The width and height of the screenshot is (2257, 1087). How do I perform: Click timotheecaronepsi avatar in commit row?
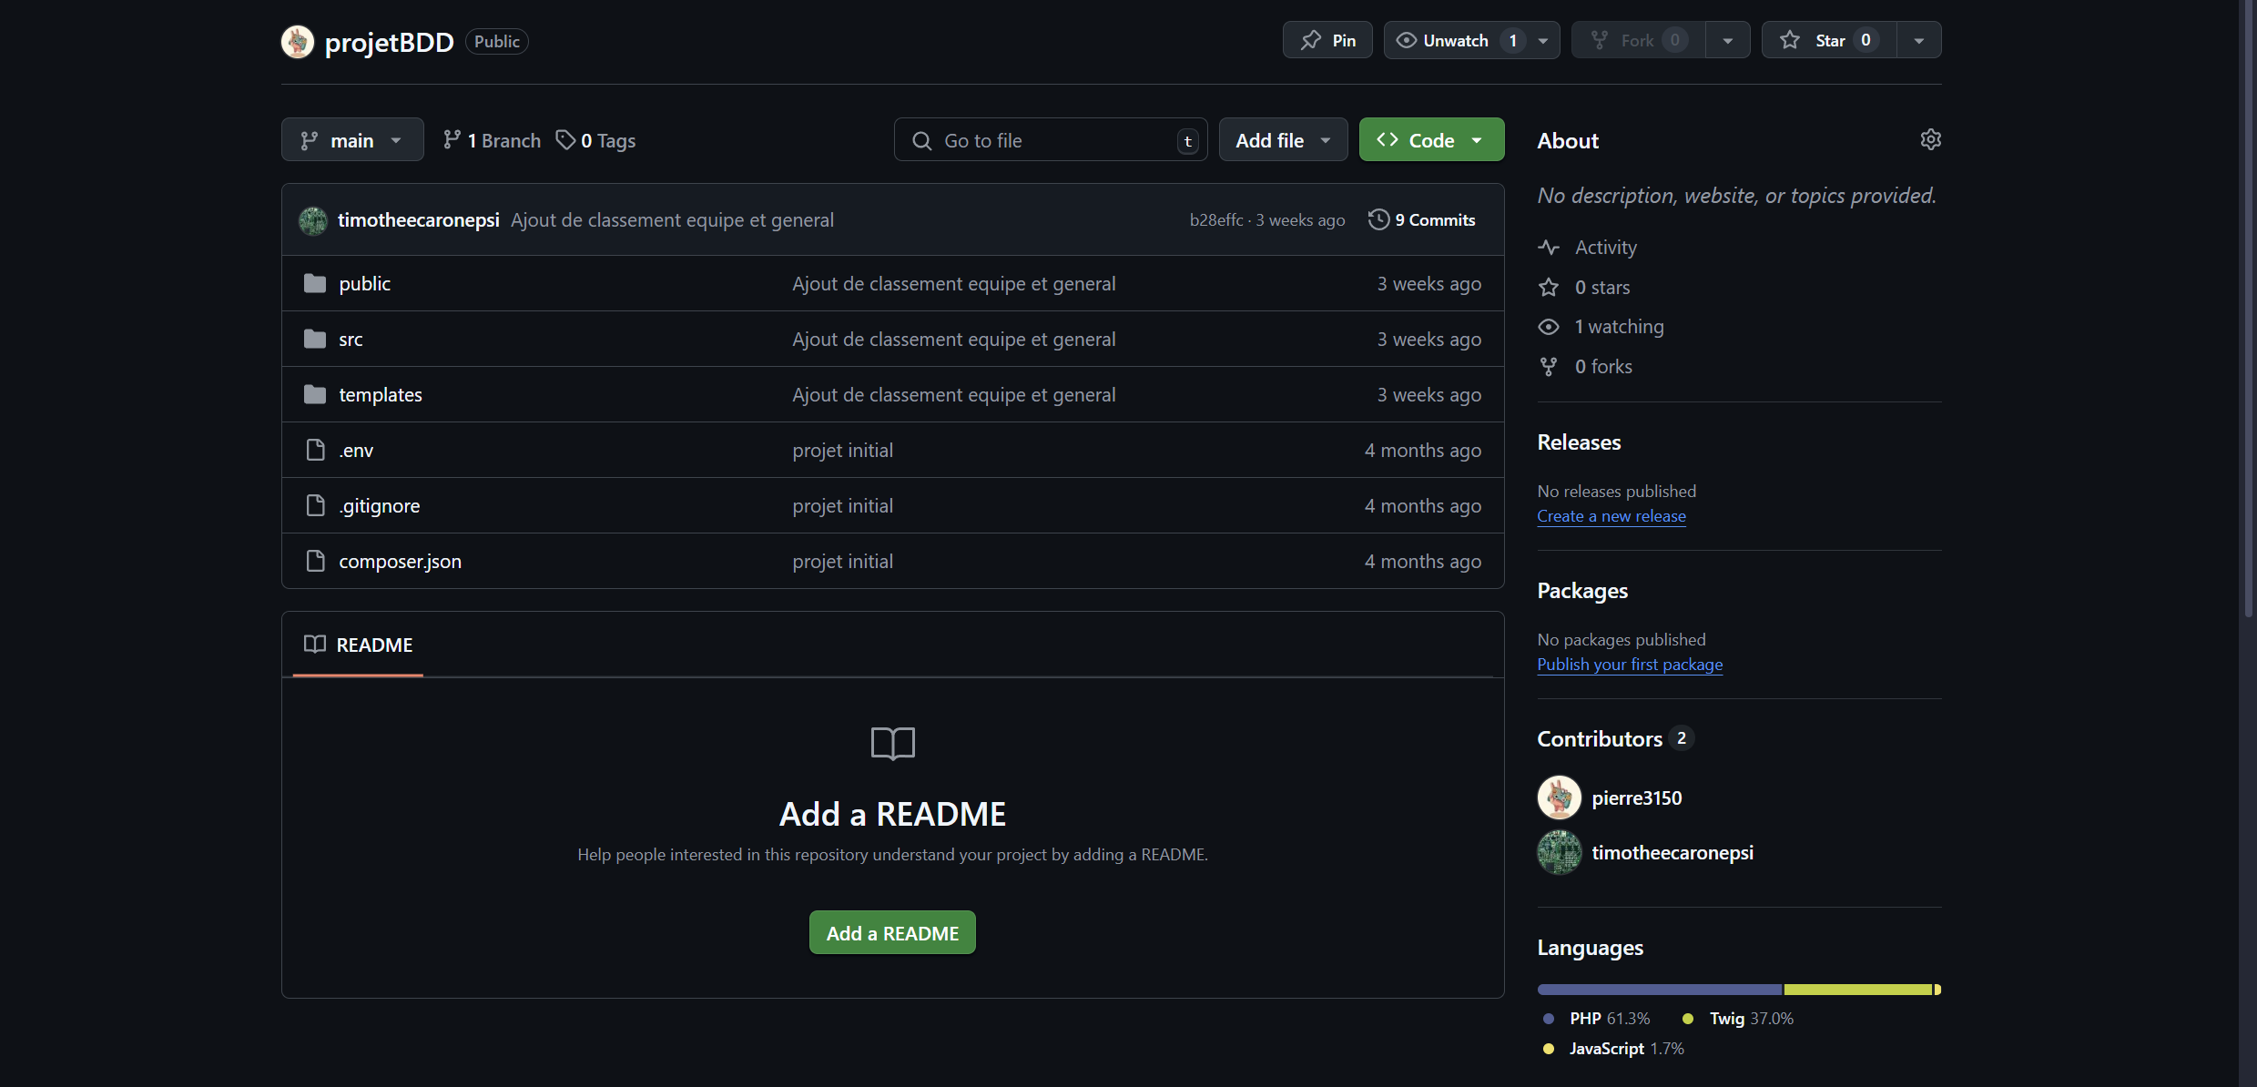[313, 220]
